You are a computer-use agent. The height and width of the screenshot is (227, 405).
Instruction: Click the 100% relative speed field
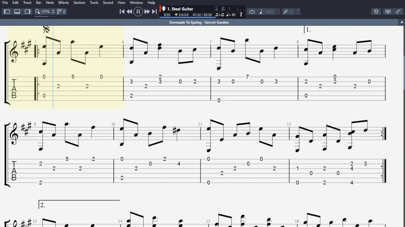click(269, 12)
